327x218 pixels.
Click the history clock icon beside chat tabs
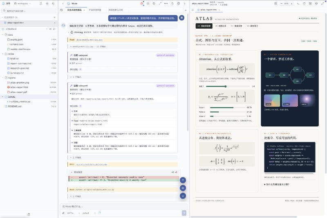click(x=62, y=10)
